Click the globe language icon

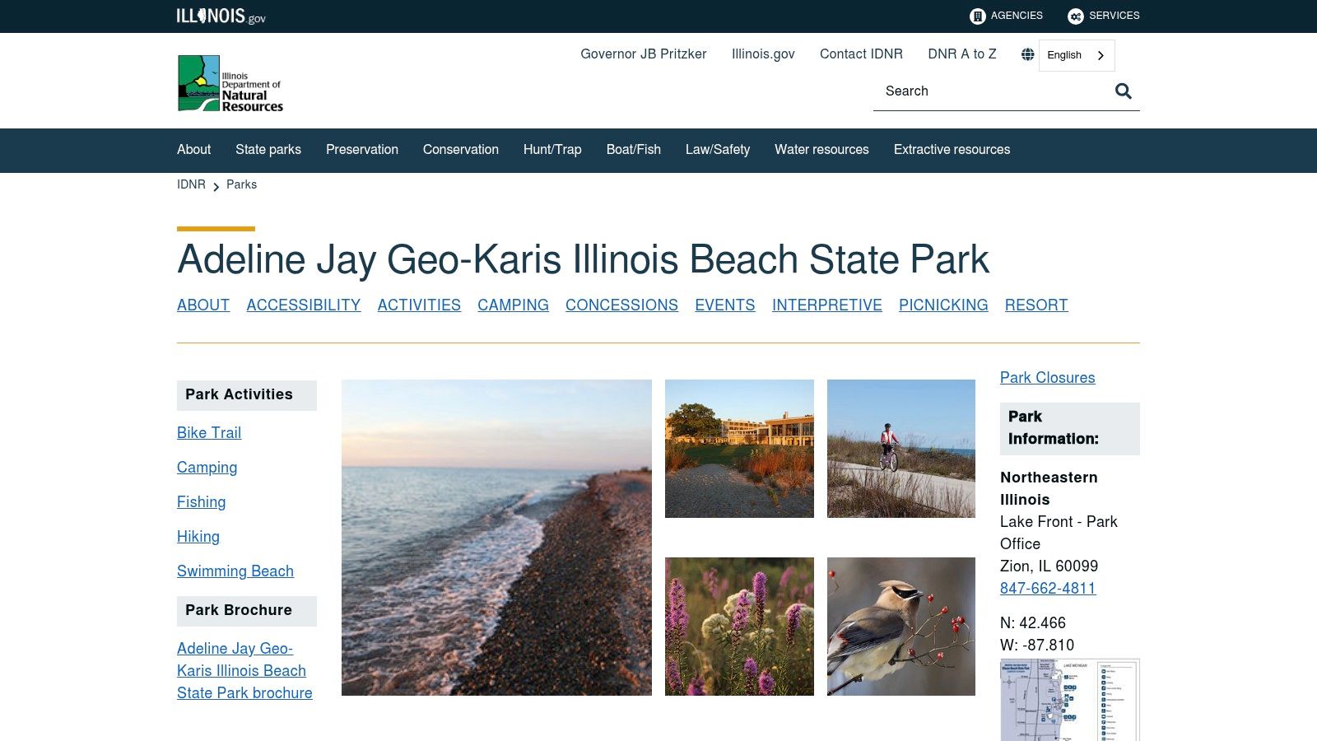(x=1027, y=54)
